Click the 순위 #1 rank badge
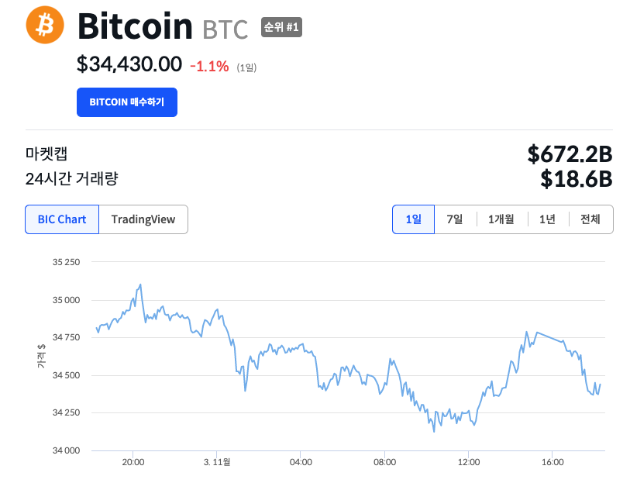This screenshot has height=483, width=630. pos(281,27)
